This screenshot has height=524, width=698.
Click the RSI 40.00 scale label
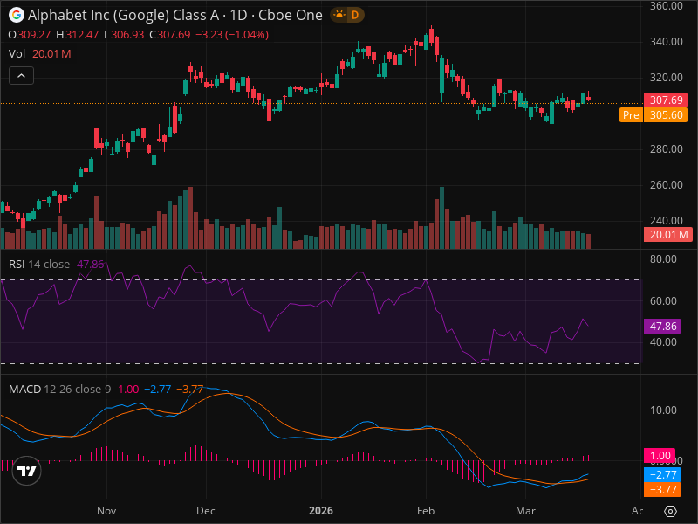click(663, 342)
